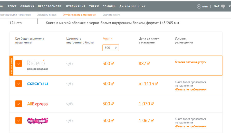231x136 pixels.
Task: Open the RUB currency selector
Action: tap(205, 6)
